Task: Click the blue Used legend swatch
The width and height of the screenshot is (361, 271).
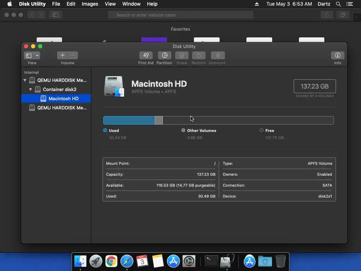Action: [105, 131]
